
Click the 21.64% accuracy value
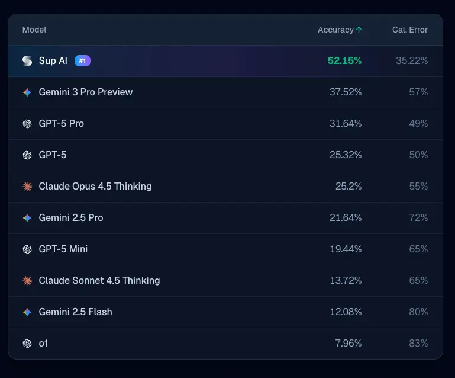[x=346, y=217]
